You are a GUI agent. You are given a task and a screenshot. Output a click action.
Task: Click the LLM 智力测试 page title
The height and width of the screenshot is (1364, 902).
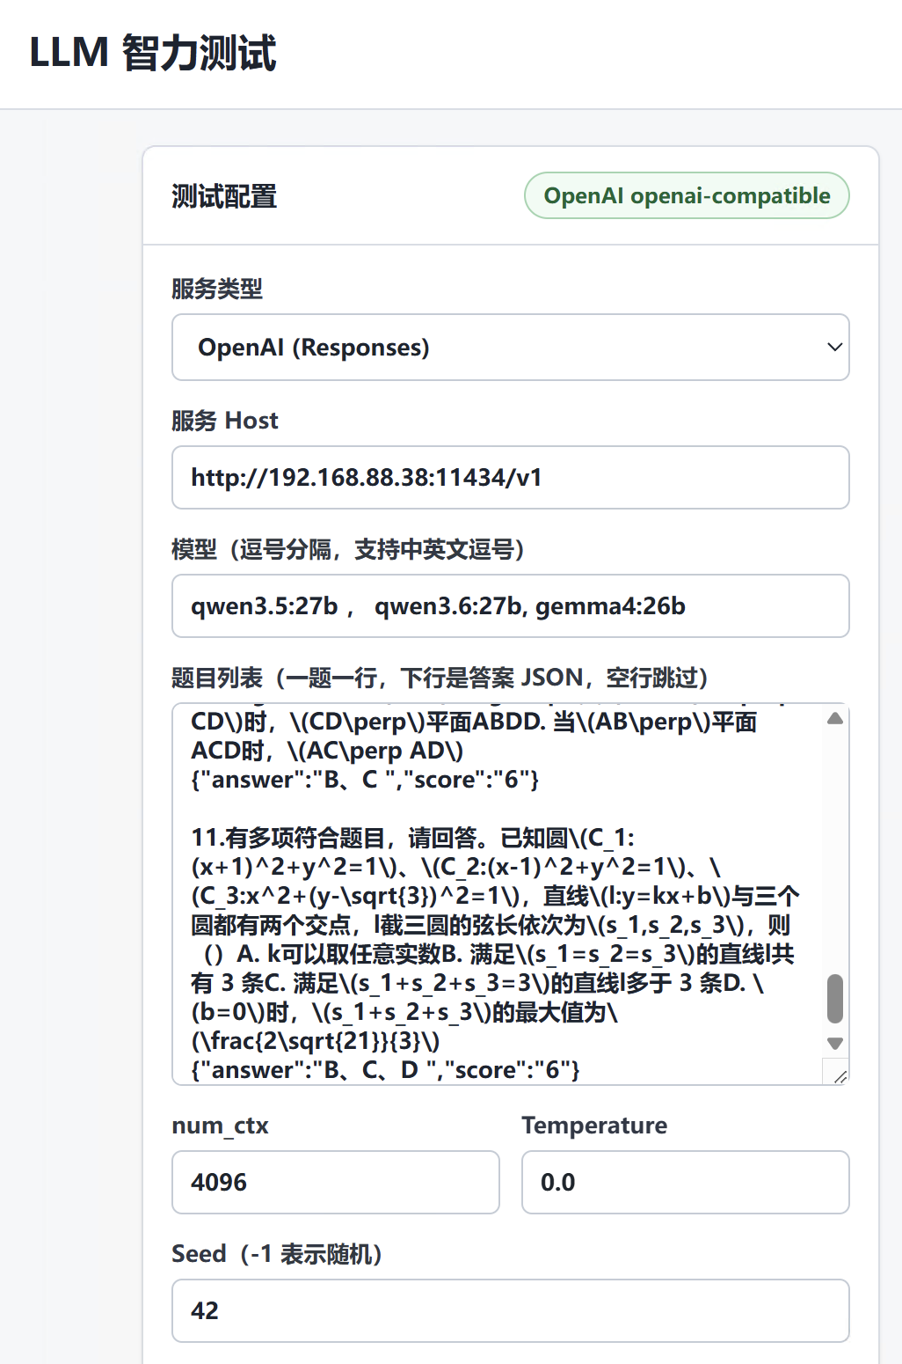pos(153,53)
